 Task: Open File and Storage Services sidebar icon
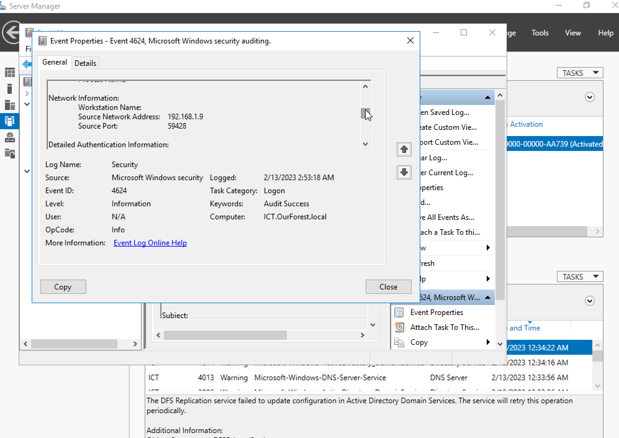(x=10, y=153)
